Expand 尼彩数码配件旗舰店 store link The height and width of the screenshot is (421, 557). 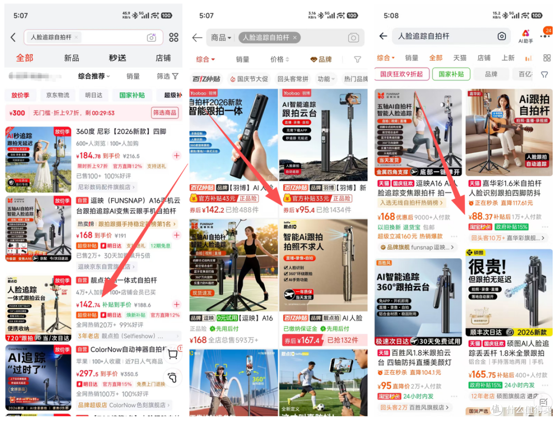point(107,187)
